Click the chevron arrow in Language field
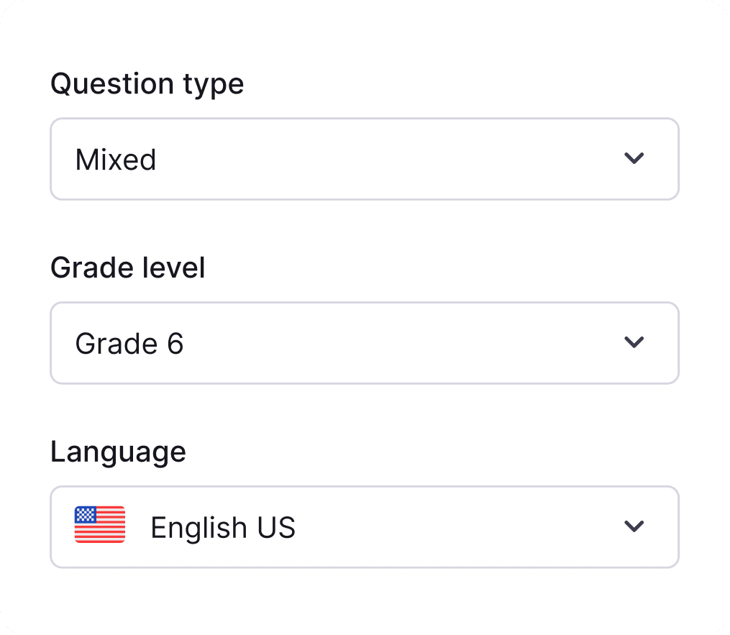730x635 pixels. point(634,526)
